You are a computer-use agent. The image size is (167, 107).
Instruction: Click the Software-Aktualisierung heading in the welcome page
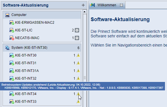(120, 19)
